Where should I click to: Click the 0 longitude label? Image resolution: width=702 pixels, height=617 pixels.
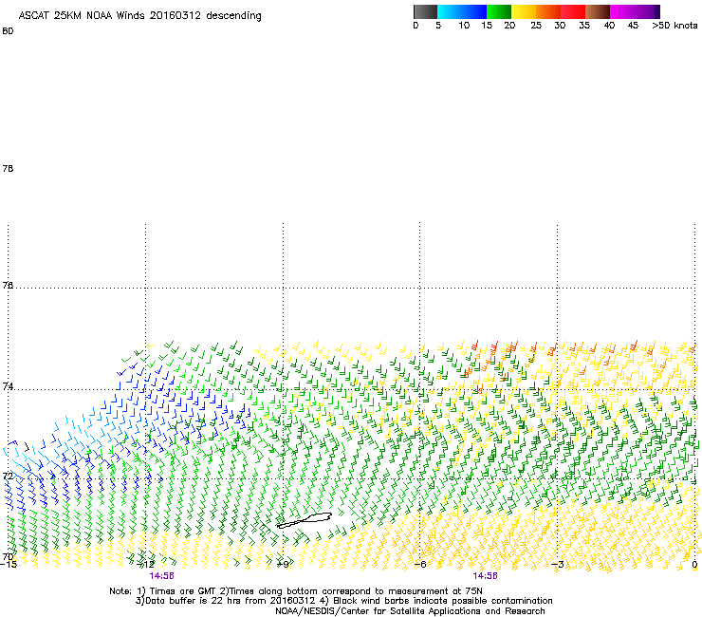point(694,565)
